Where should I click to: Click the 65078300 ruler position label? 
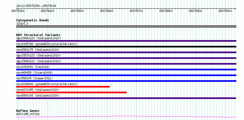(x=18, y=11)
